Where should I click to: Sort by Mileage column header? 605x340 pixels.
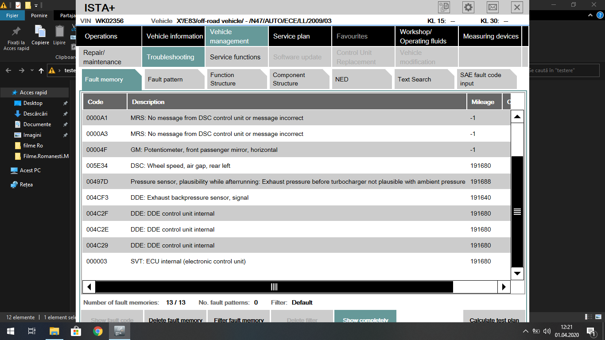484,102
